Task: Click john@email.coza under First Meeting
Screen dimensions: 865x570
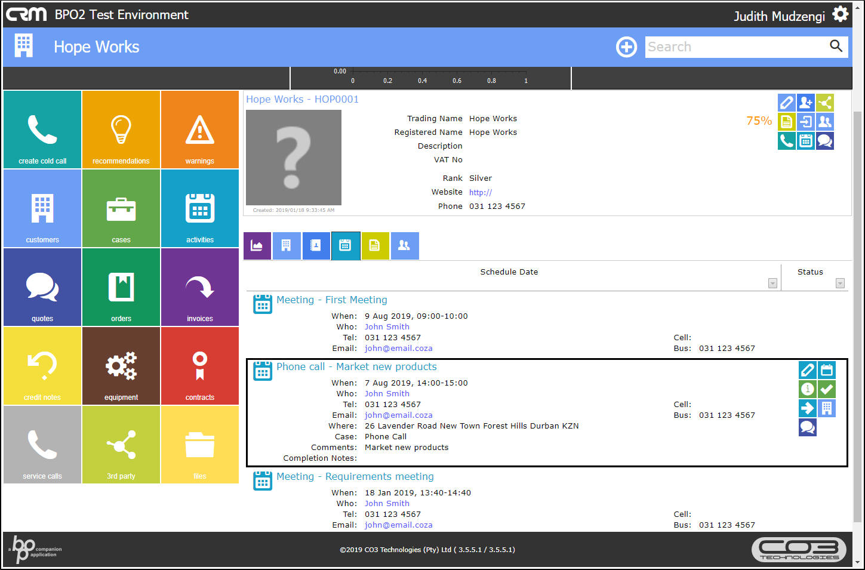Action: coord(399,348)
